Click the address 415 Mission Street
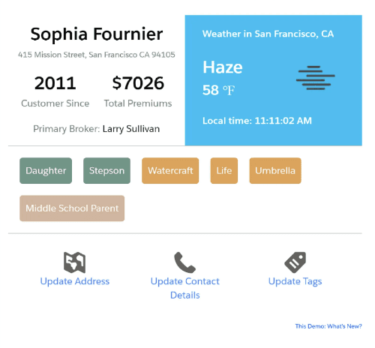The width and height of the screenshot is (375, 348). pos(97,55)
